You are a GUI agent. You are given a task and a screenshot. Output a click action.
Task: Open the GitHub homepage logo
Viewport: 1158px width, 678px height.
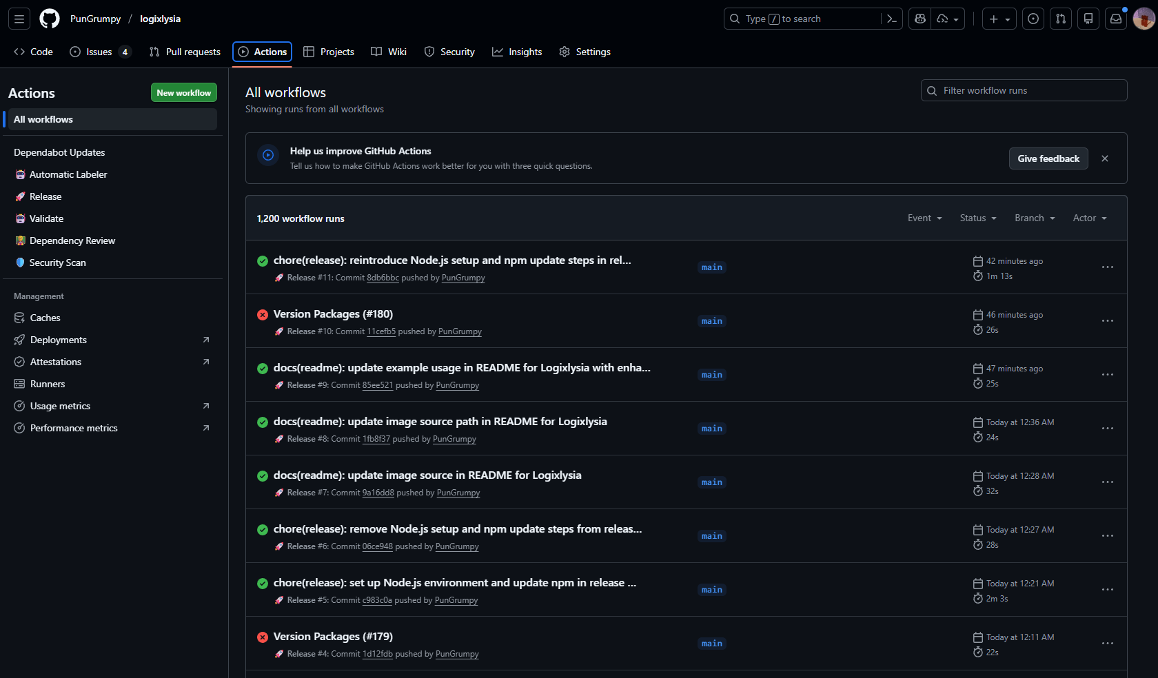coord(50,19)
